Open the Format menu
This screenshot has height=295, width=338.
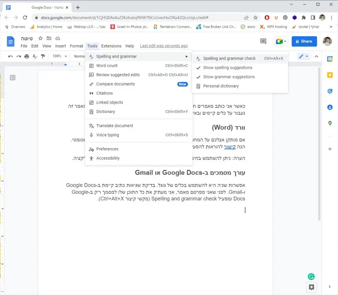pyautogui.click(x=76, y=46)
